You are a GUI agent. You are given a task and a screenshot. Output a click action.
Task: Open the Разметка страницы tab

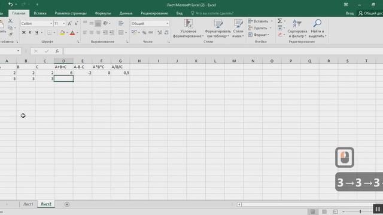point(71,13)
